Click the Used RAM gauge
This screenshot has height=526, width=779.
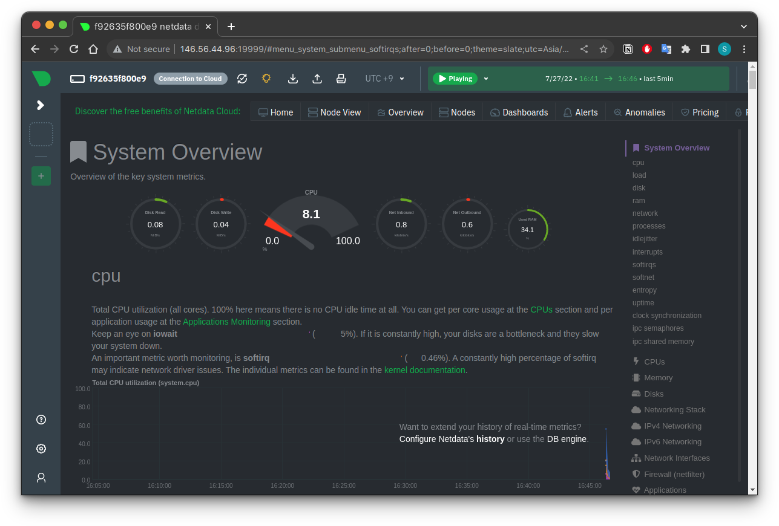527,229
